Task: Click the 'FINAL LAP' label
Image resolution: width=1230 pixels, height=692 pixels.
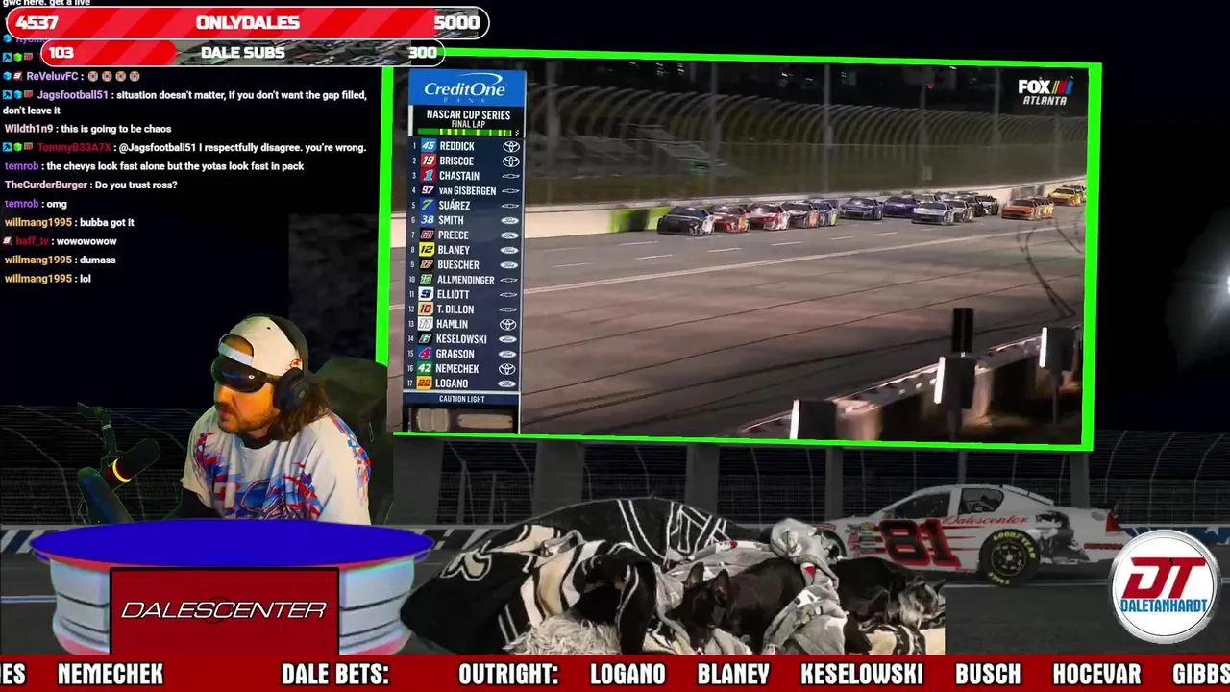Action: click(468, 124)
